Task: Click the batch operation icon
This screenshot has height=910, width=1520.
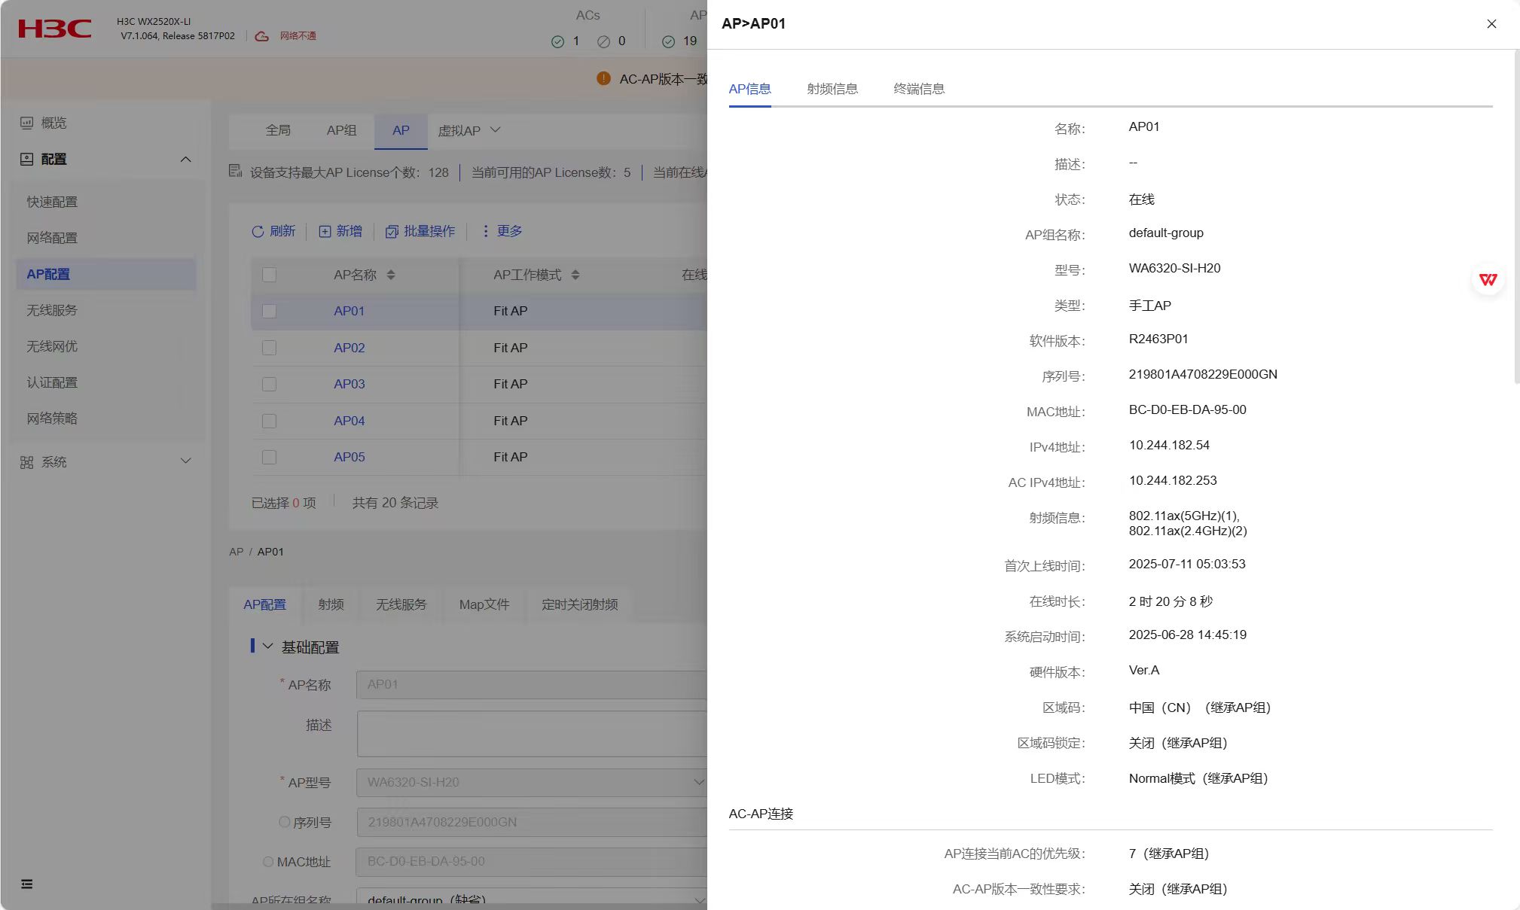Action: click(x=392, y=232)
